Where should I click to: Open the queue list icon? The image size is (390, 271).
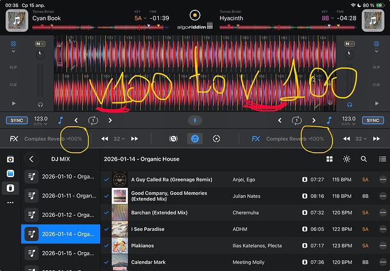click(383, 160)
